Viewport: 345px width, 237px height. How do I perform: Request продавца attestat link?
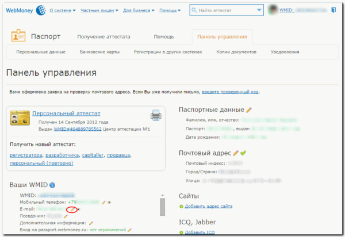(x=118, y=156)
